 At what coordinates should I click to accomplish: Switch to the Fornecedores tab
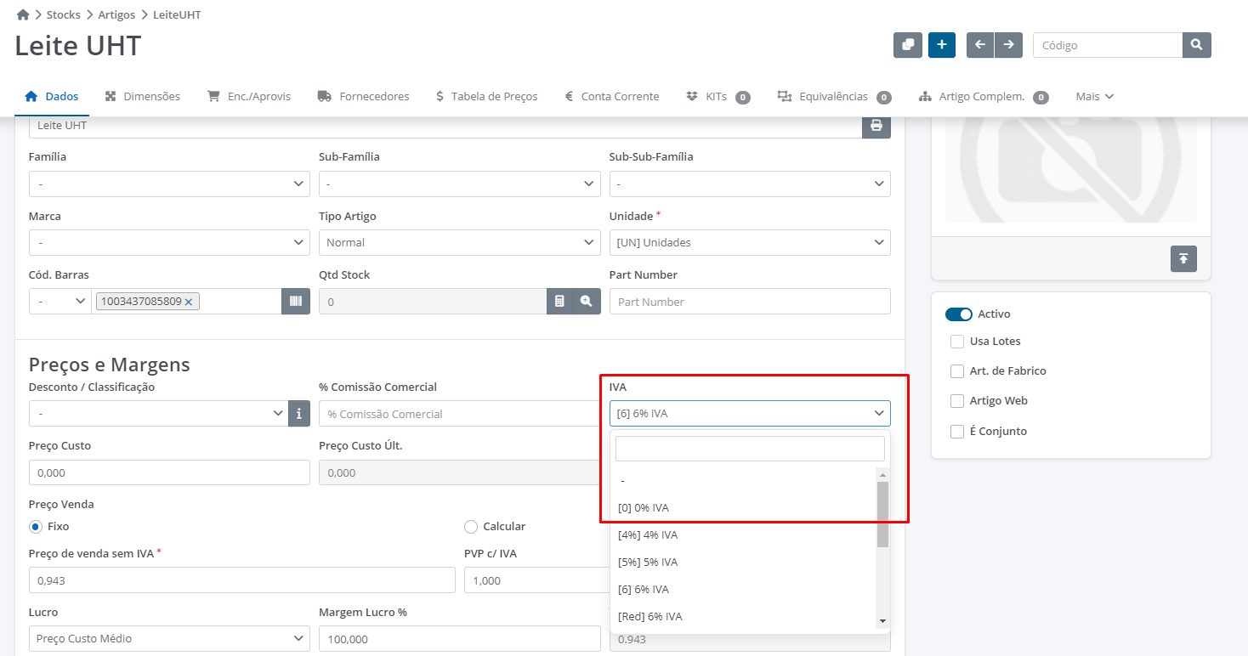coord(363,96)
